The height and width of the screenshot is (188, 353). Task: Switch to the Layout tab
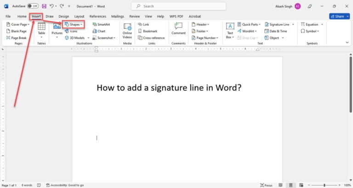coord(79,17)
